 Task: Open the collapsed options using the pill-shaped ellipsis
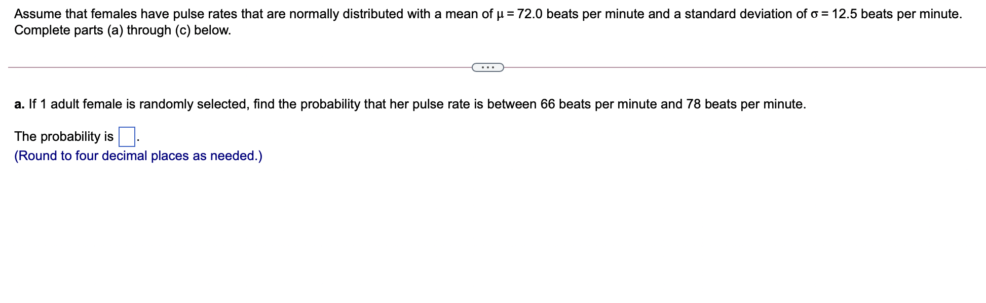pos(487,66)
